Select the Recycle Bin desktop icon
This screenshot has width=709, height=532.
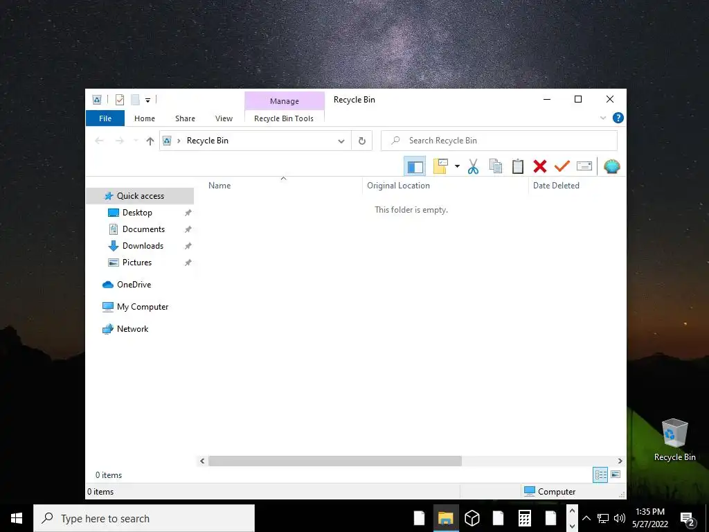pyautogui.click(x=674, y=440)
